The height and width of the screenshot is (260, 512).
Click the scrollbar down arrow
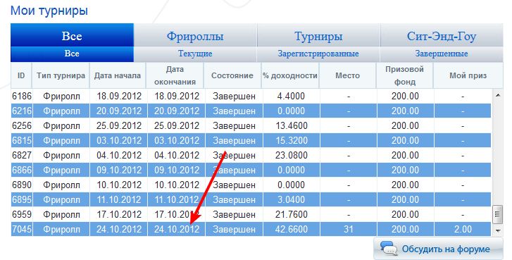[x=498, y=230]
